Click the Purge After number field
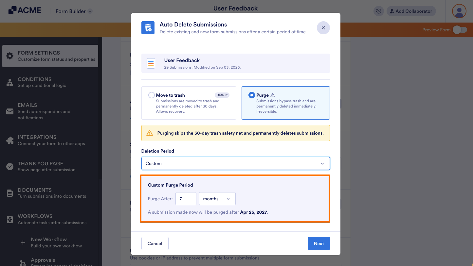Viewport: 473px width, 266px height. click(x=186, y=199)
